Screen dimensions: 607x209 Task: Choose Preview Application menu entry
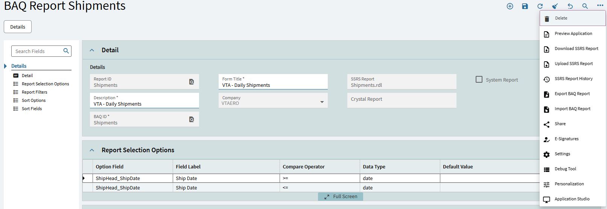(573, 33)
